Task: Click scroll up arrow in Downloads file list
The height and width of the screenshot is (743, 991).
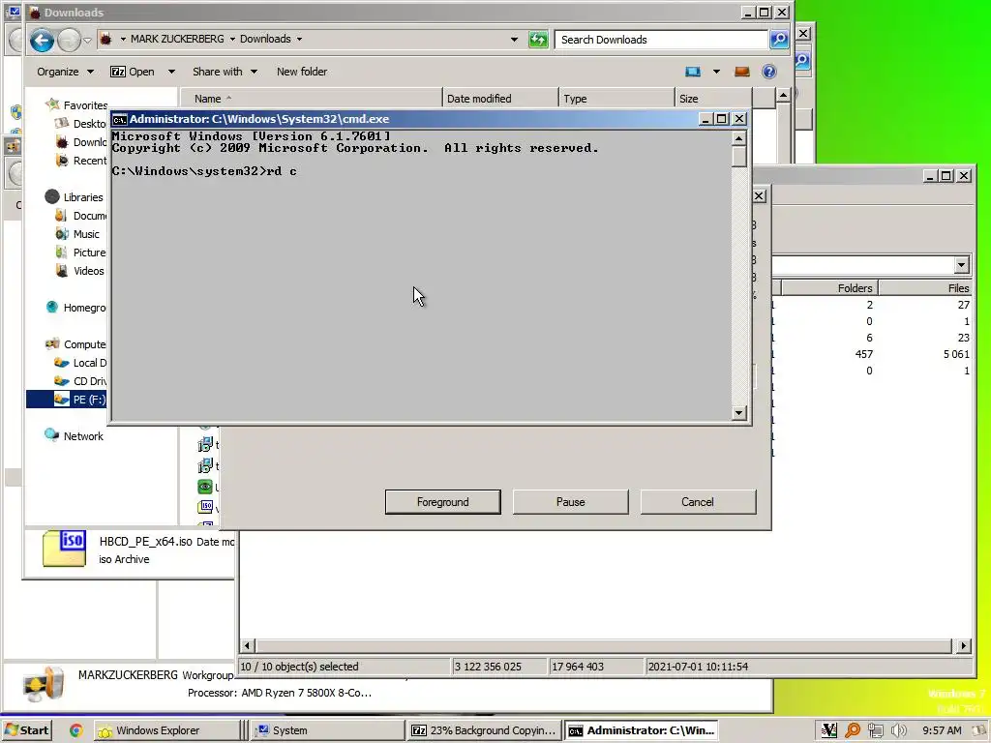Action: click(783, 96)
